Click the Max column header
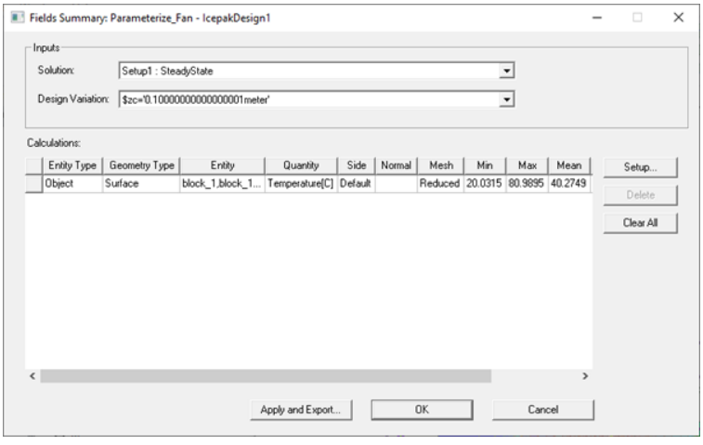Screen dimensions: 703x445 [527, 165]
